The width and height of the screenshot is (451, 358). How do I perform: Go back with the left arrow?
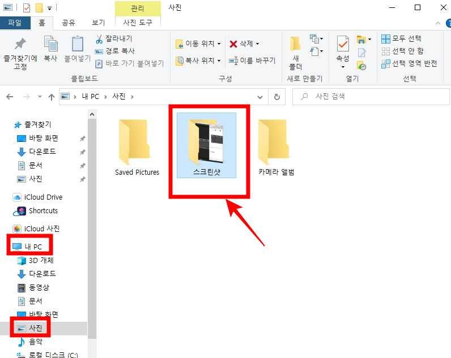[10, 97]
